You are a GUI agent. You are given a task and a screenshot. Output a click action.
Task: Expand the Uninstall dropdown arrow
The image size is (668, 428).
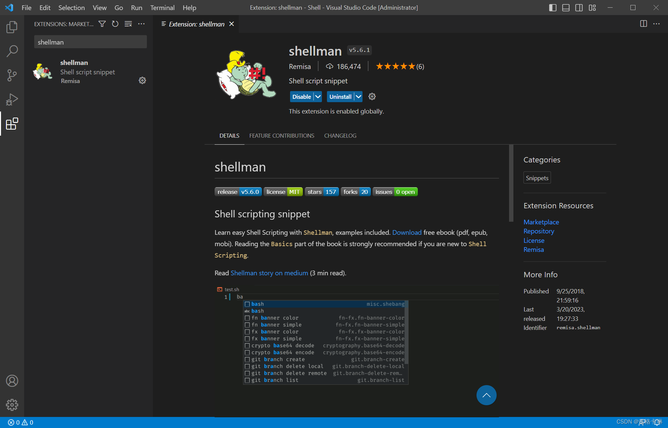point(358,96)
